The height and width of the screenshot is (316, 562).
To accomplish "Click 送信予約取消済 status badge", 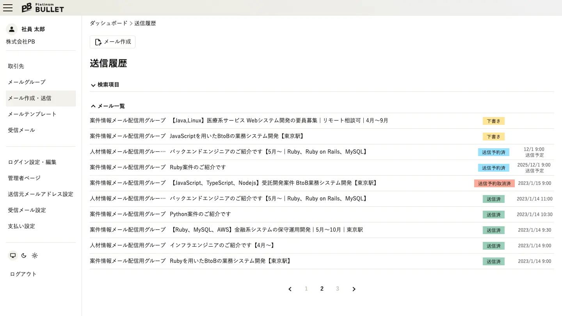I will point(494,183).
